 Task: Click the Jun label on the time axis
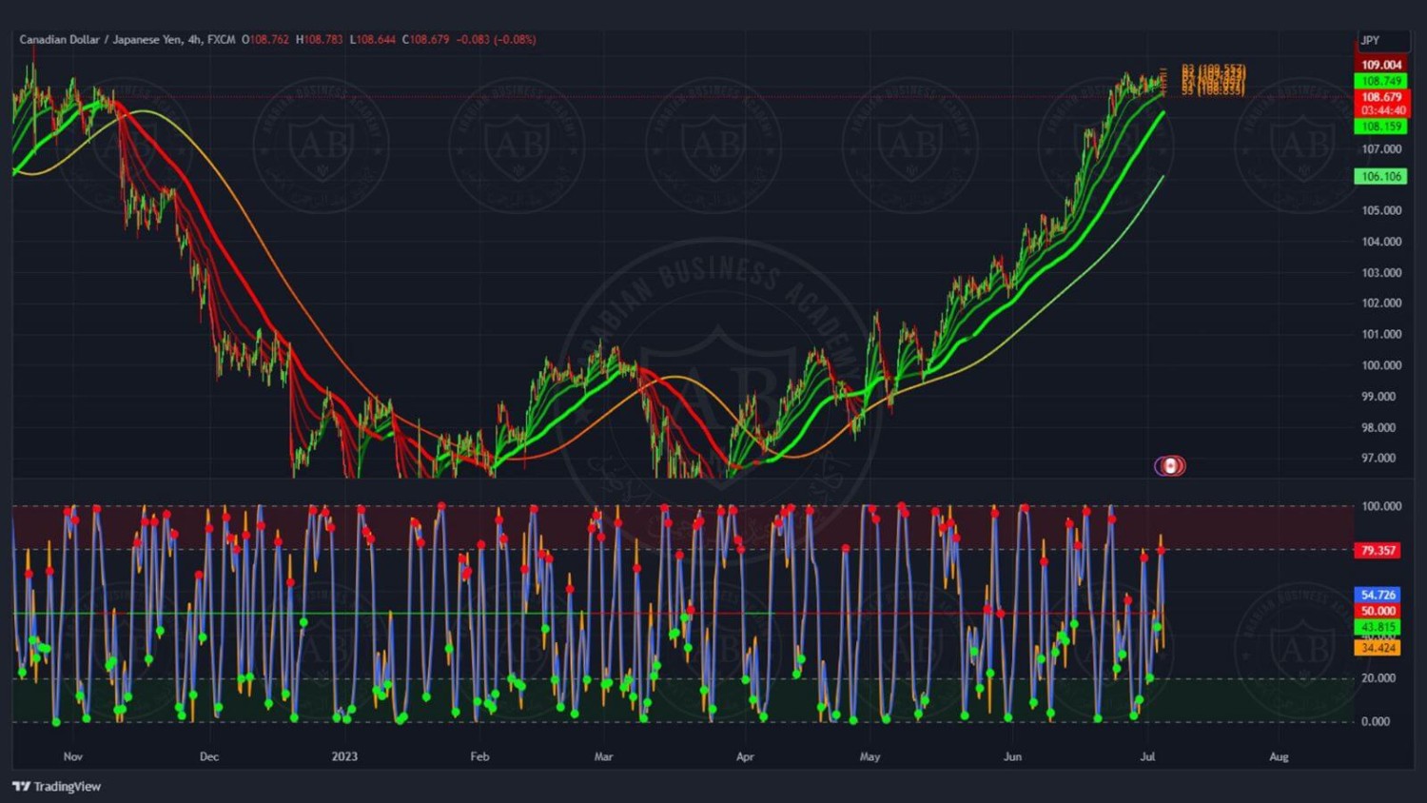coord(1012,756)
